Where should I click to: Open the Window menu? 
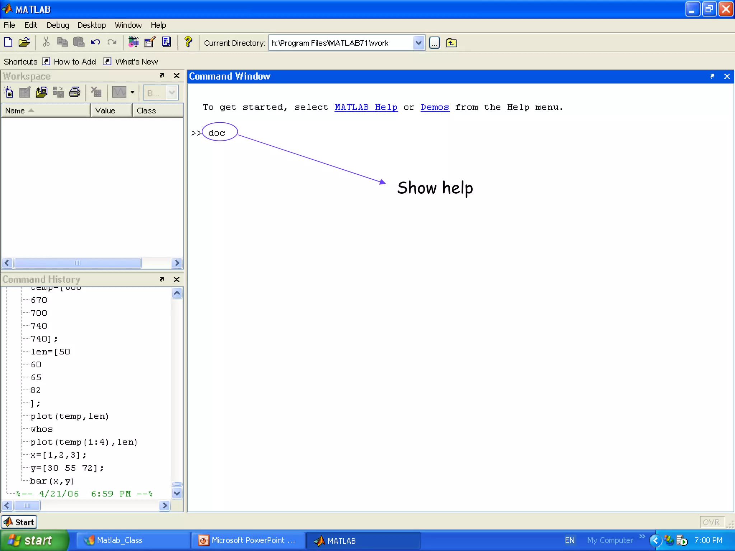[128, 25]
